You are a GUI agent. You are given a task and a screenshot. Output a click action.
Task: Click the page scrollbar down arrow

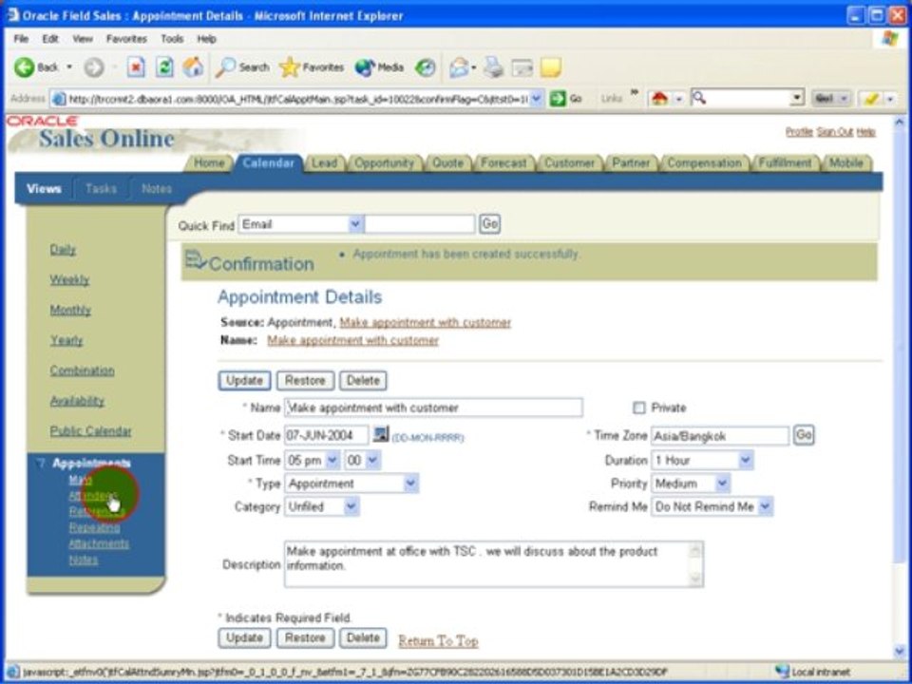tap(900, 651)
